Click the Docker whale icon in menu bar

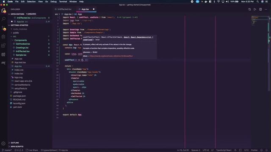point(206,2)
